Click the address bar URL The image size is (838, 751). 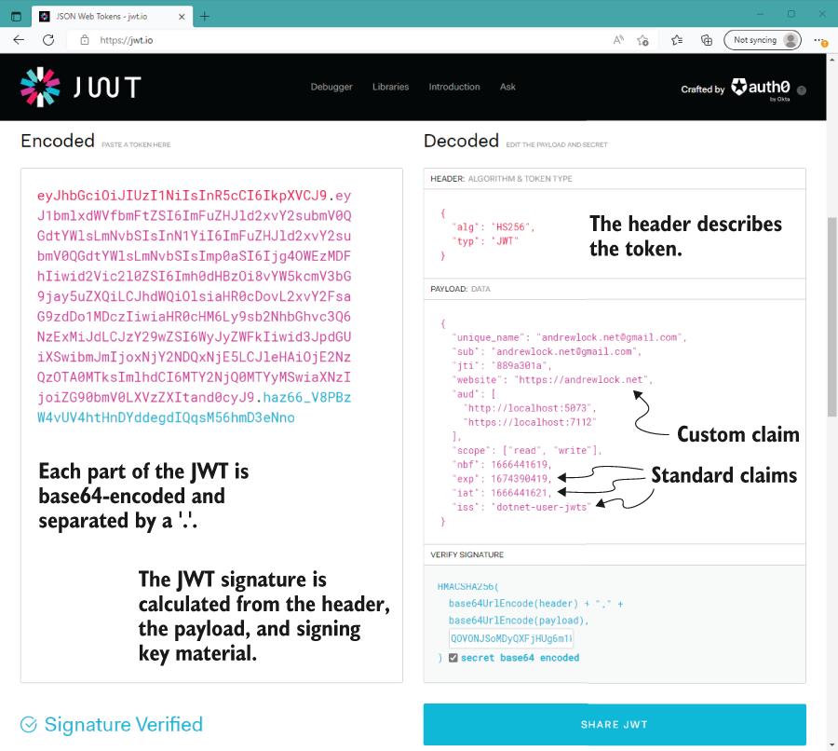[x=126, y=40]
